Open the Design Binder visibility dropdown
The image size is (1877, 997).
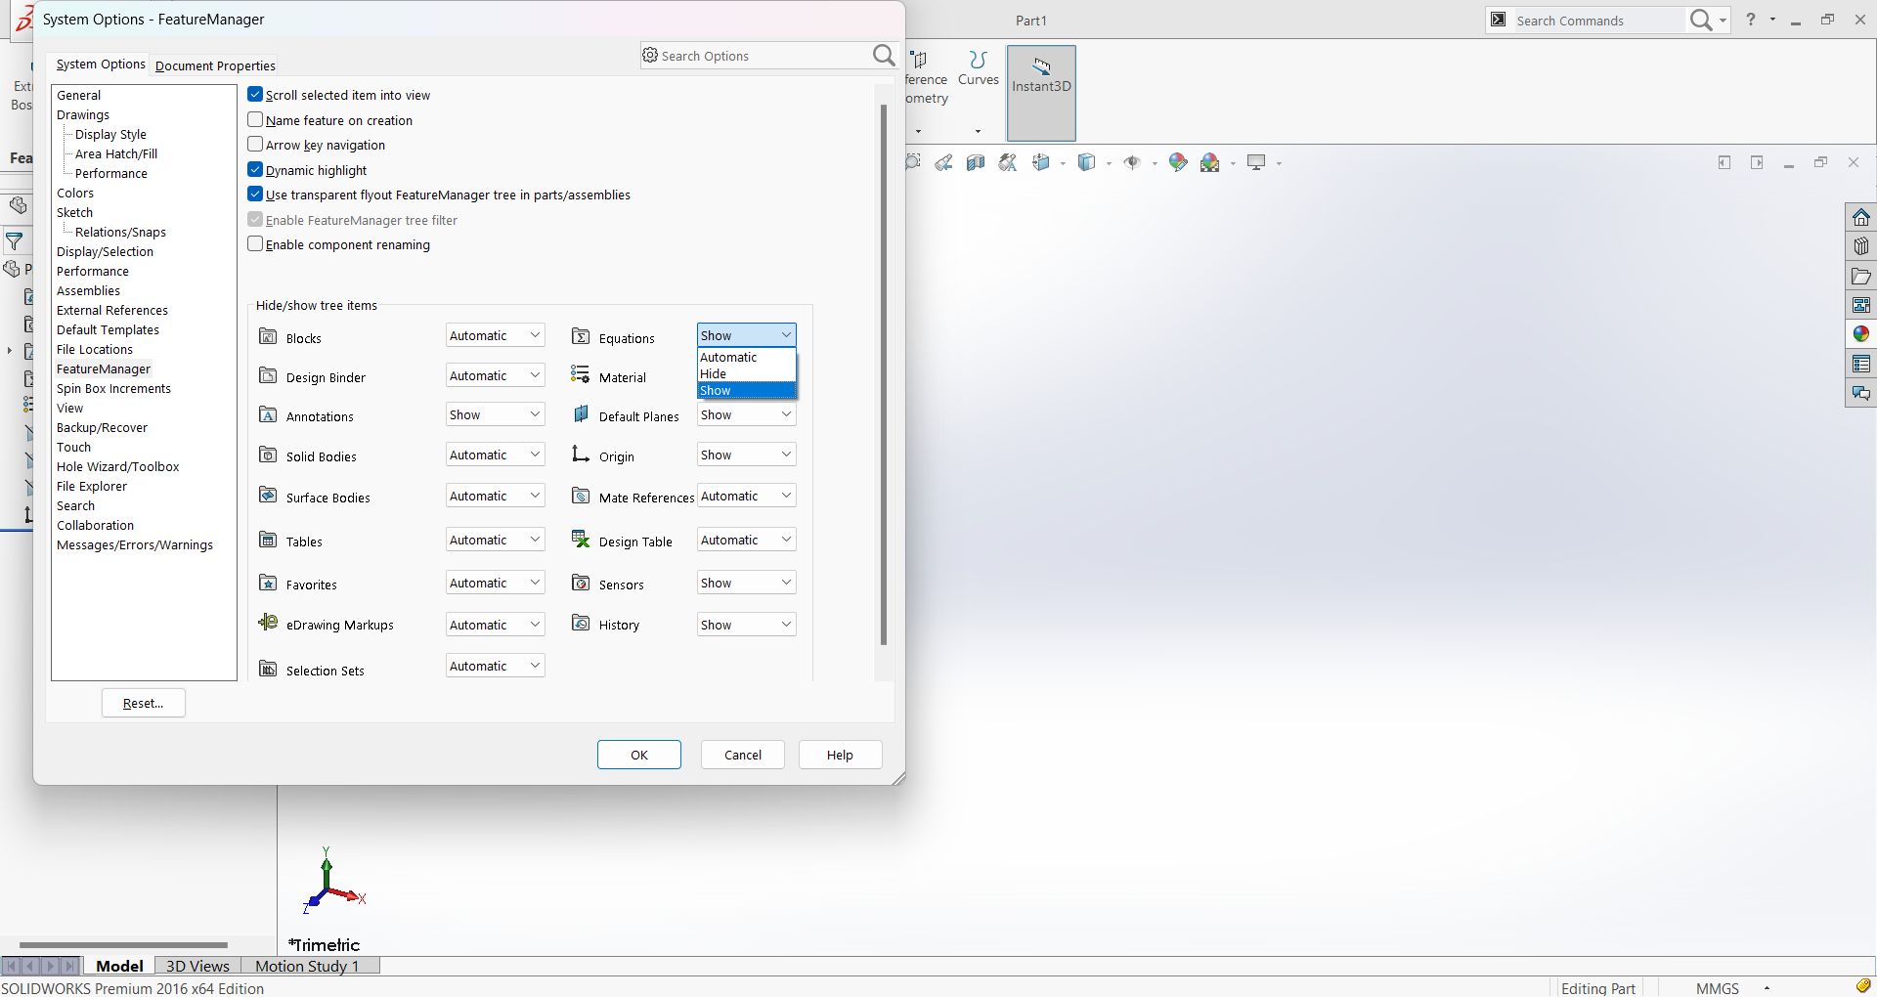click(496, 375)
